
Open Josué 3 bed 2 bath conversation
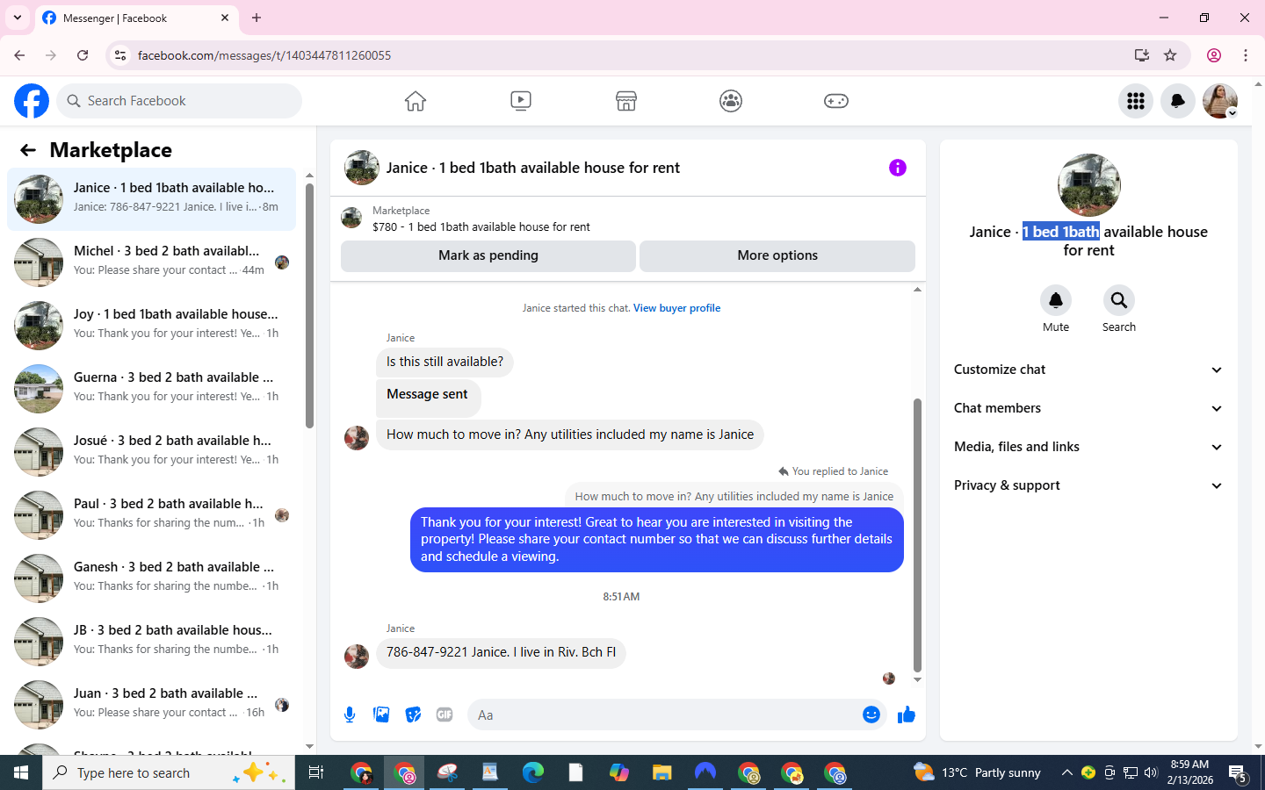tap(151, 452)
